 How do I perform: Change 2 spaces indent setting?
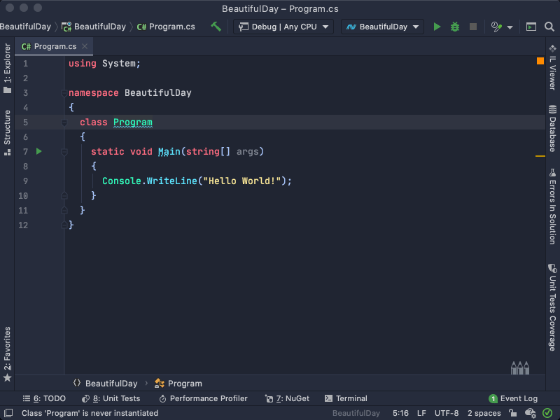click(x=484, y=413)
